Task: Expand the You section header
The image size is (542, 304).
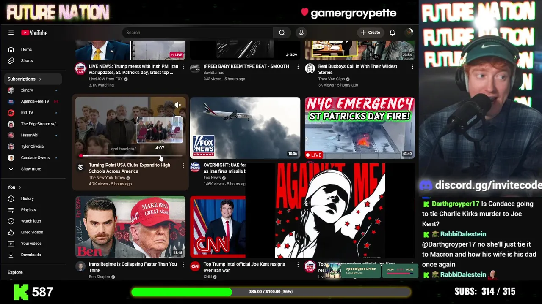Action: [14, 187]
